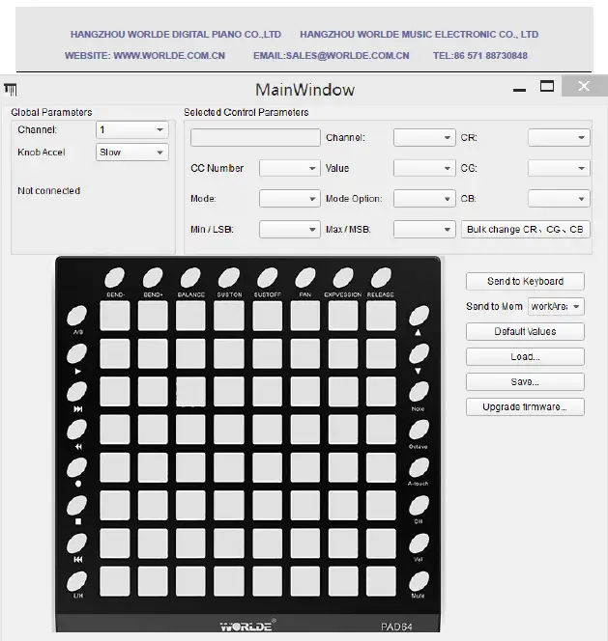Click the MainWindow app icon in title bar
This screenshot has width=608, height=641.
11,89
